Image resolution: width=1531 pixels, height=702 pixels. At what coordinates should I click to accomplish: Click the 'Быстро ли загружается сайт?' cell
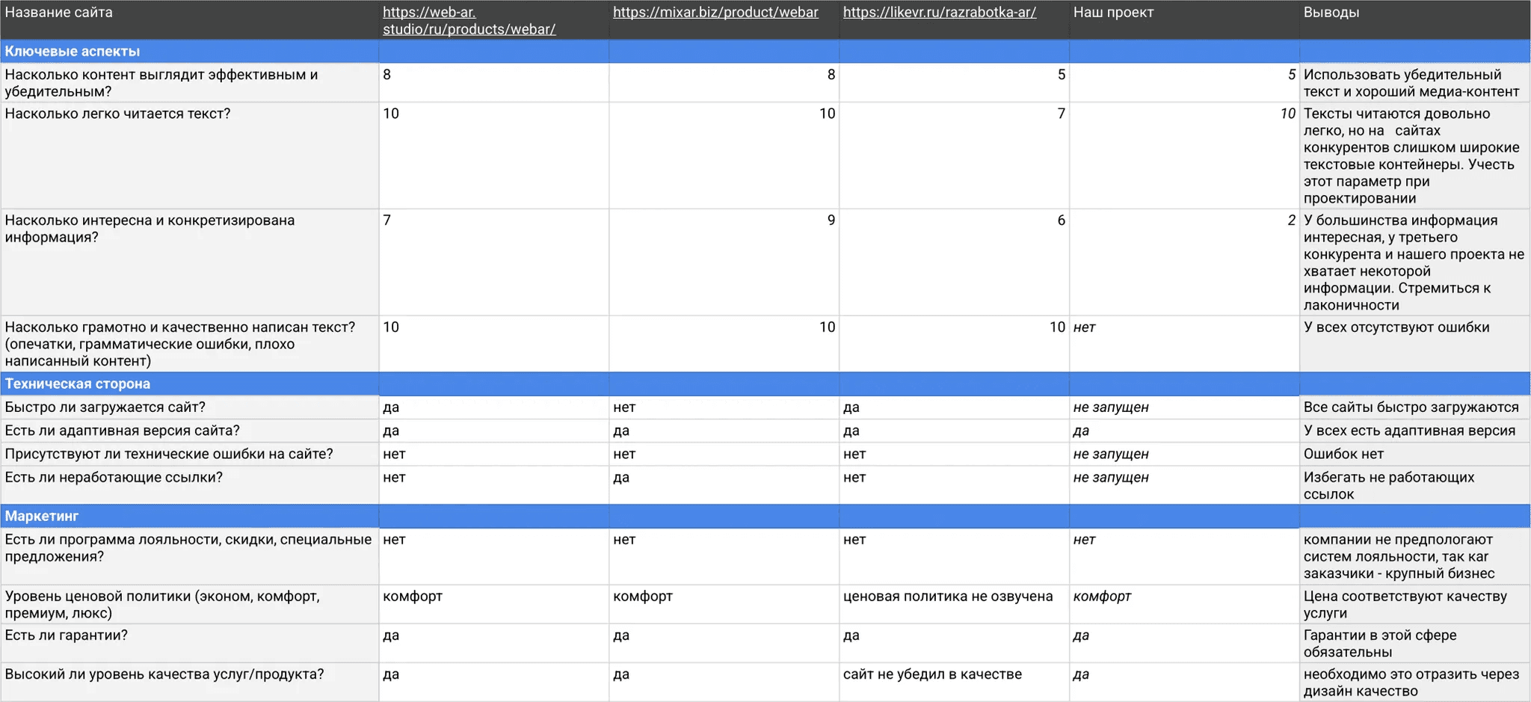point(105,407)
